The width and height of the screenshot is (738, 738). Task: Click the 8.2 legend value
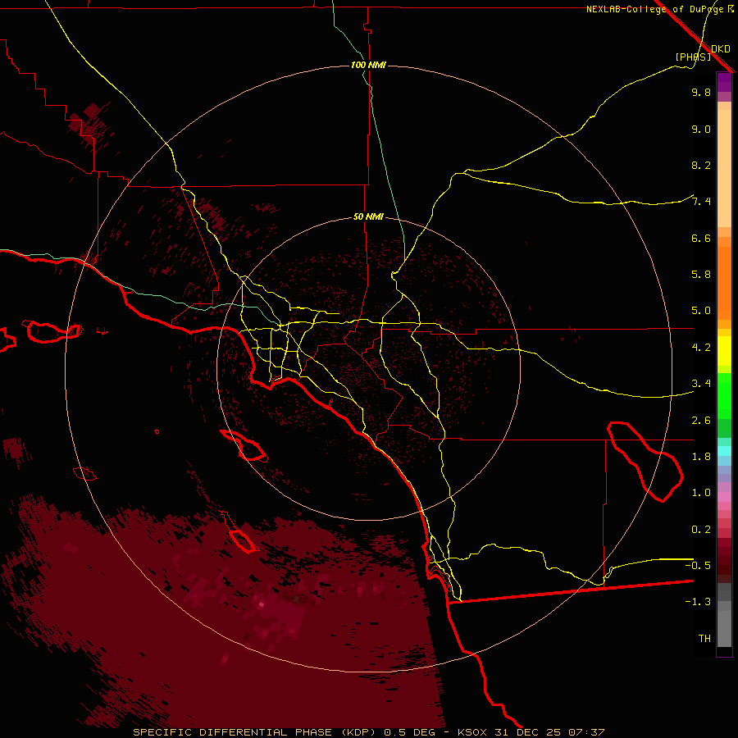tap(701, 165)
